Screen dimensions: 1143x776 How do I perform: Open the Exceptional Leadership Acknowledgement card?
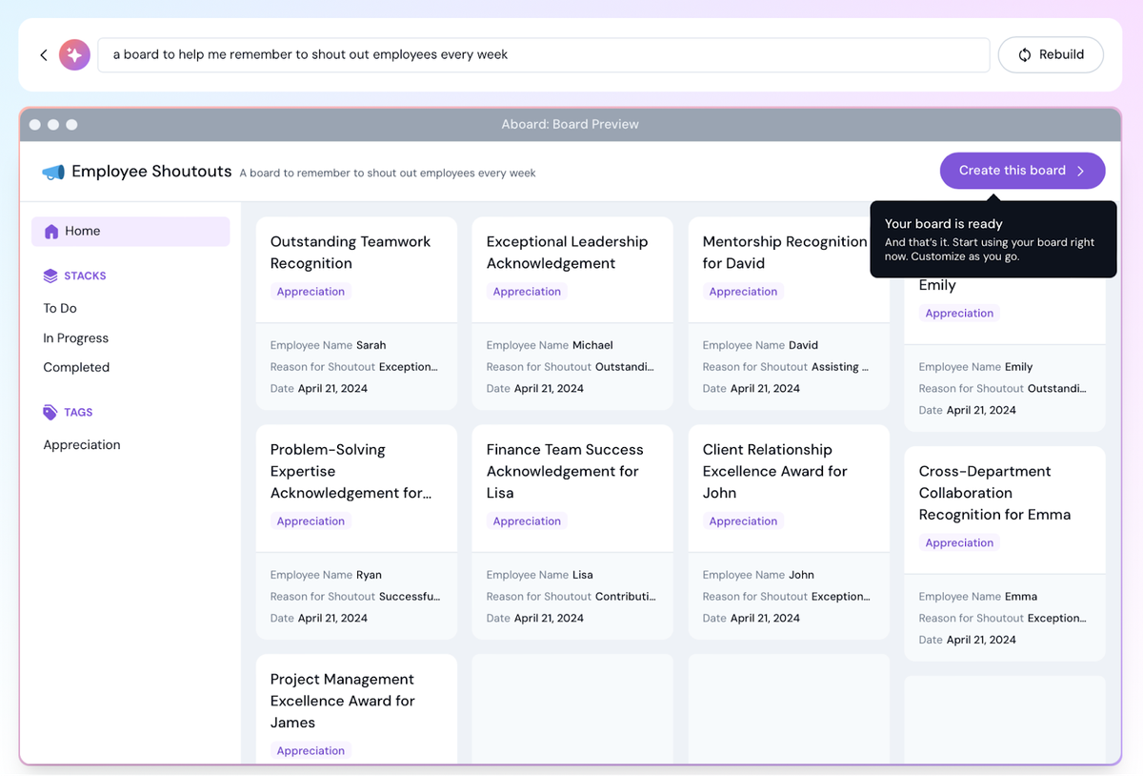[x=567, y=253]
